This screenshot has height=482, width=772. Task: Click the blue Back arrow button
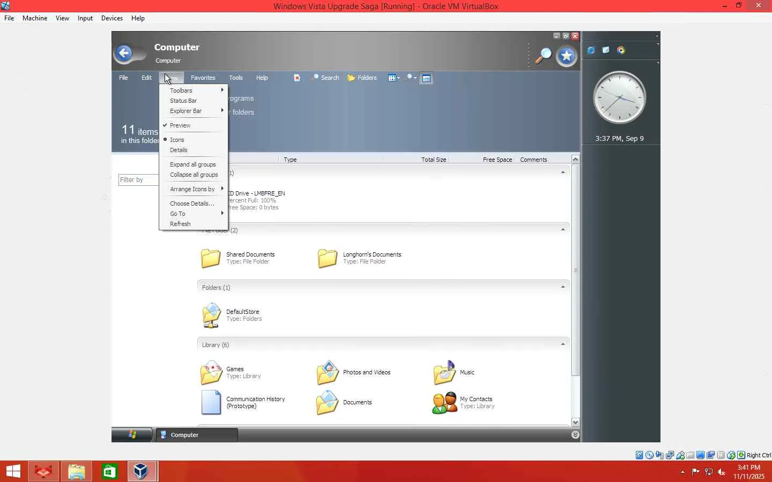coord(124,54)
